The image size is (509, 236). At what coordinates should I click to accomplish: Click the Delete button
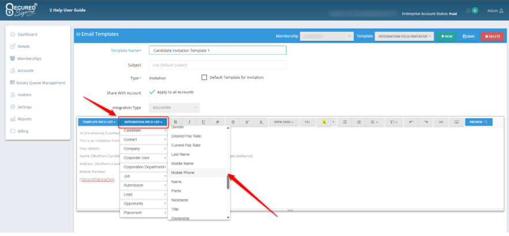[492, 36]
